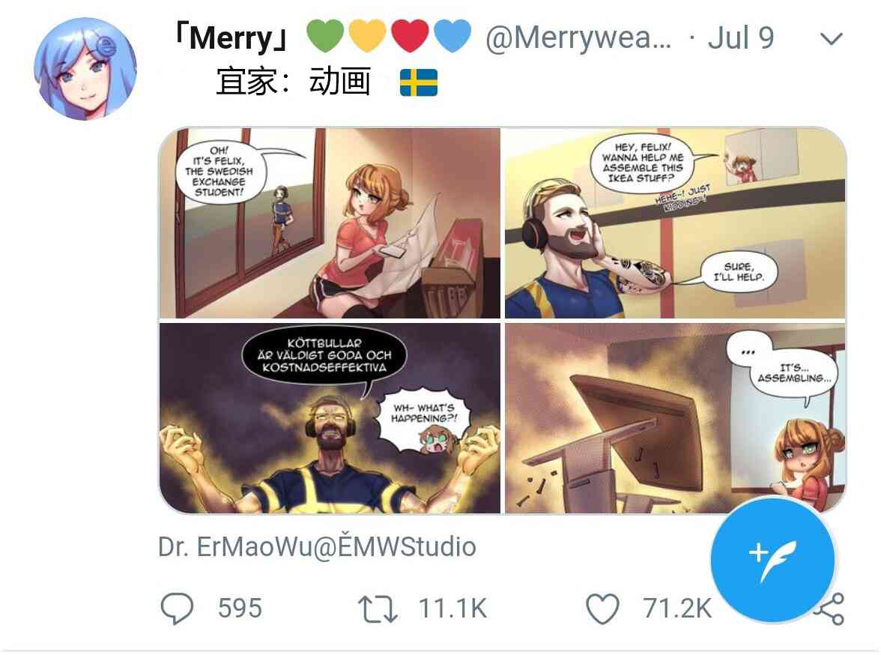Screen dimensions: 881x655
Task: Click the 11.1K retweet count
Action: (x=452, y=609)
